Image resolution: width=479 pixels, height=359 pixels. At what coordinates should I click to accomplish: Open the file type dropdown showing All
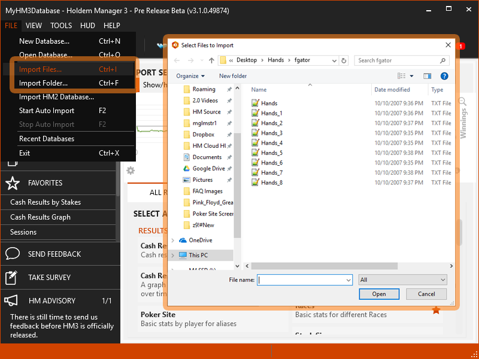402,279
